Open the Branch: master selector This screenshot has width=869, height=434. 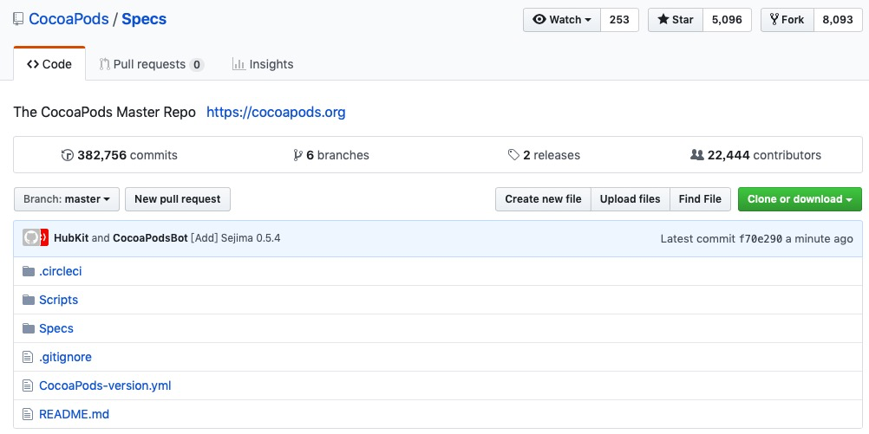[x=67, y=199]
